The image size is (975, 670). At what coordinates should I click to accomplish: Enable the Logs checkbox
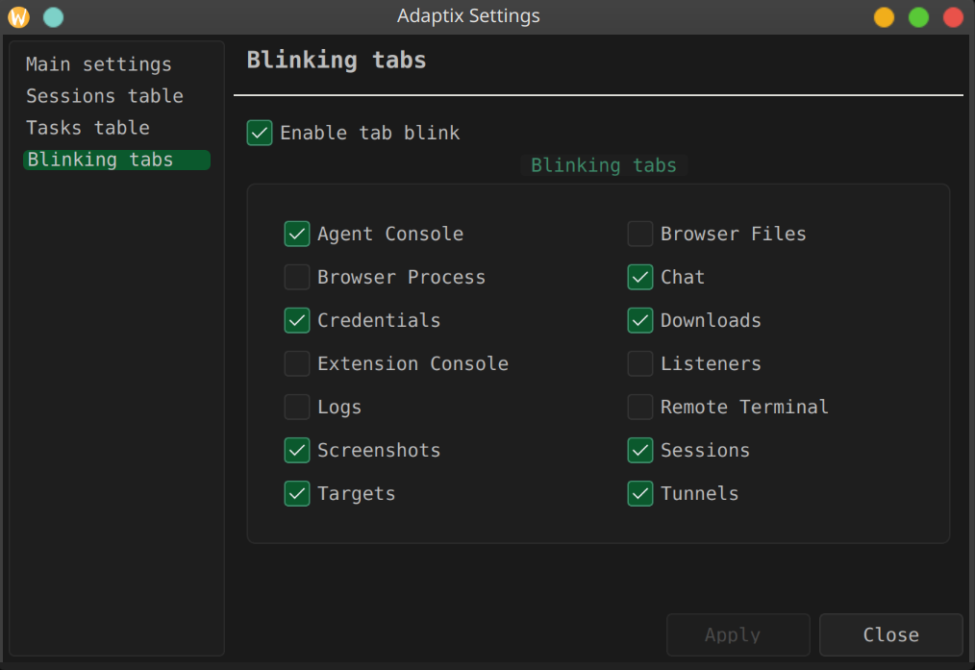[x=297, y=408]
